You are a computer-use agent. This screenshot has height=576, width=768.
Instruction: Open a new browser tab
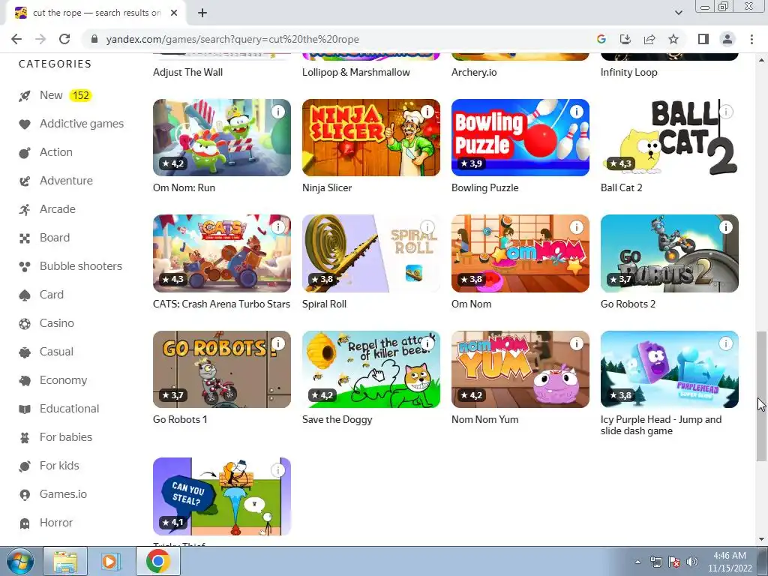click(x=202, y=13)
